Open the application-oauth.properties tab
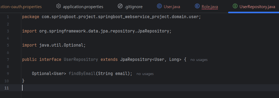 click(21, 7)
